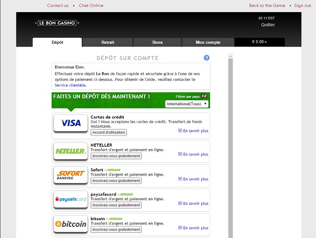Click the blue help question mark icon
Screen dimensions: 316x238
(x=207, y=58)
